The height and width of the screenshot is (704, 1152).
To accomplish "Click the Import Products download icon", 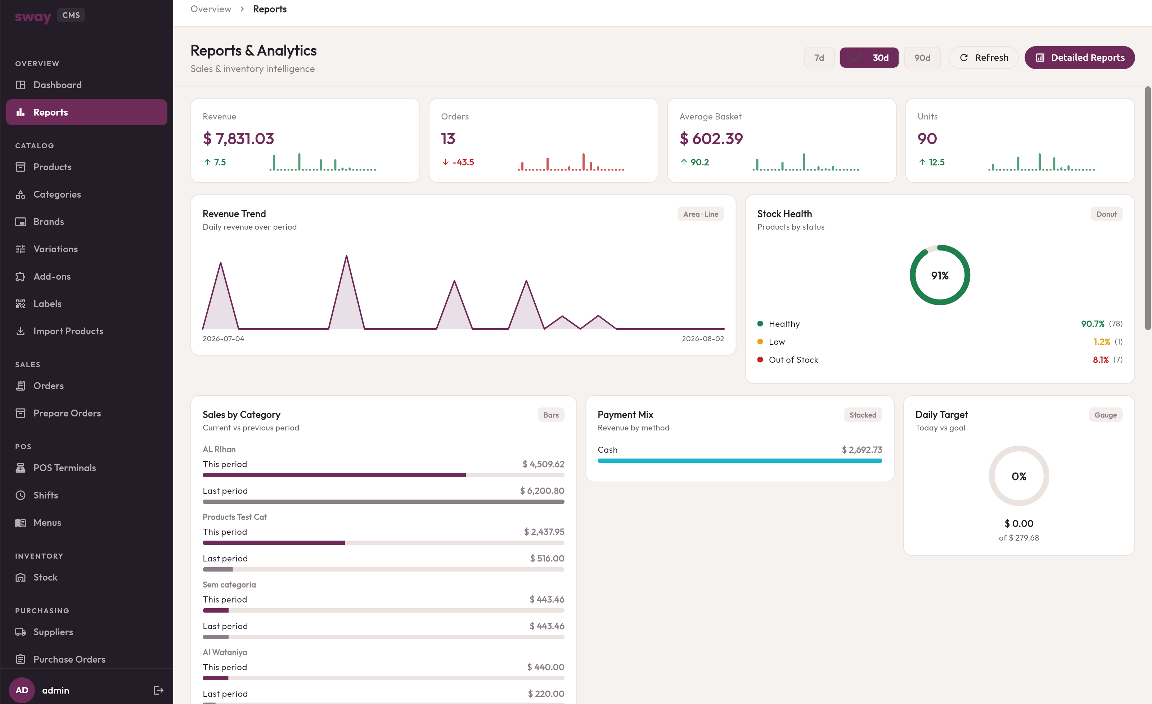I will 21,331.
